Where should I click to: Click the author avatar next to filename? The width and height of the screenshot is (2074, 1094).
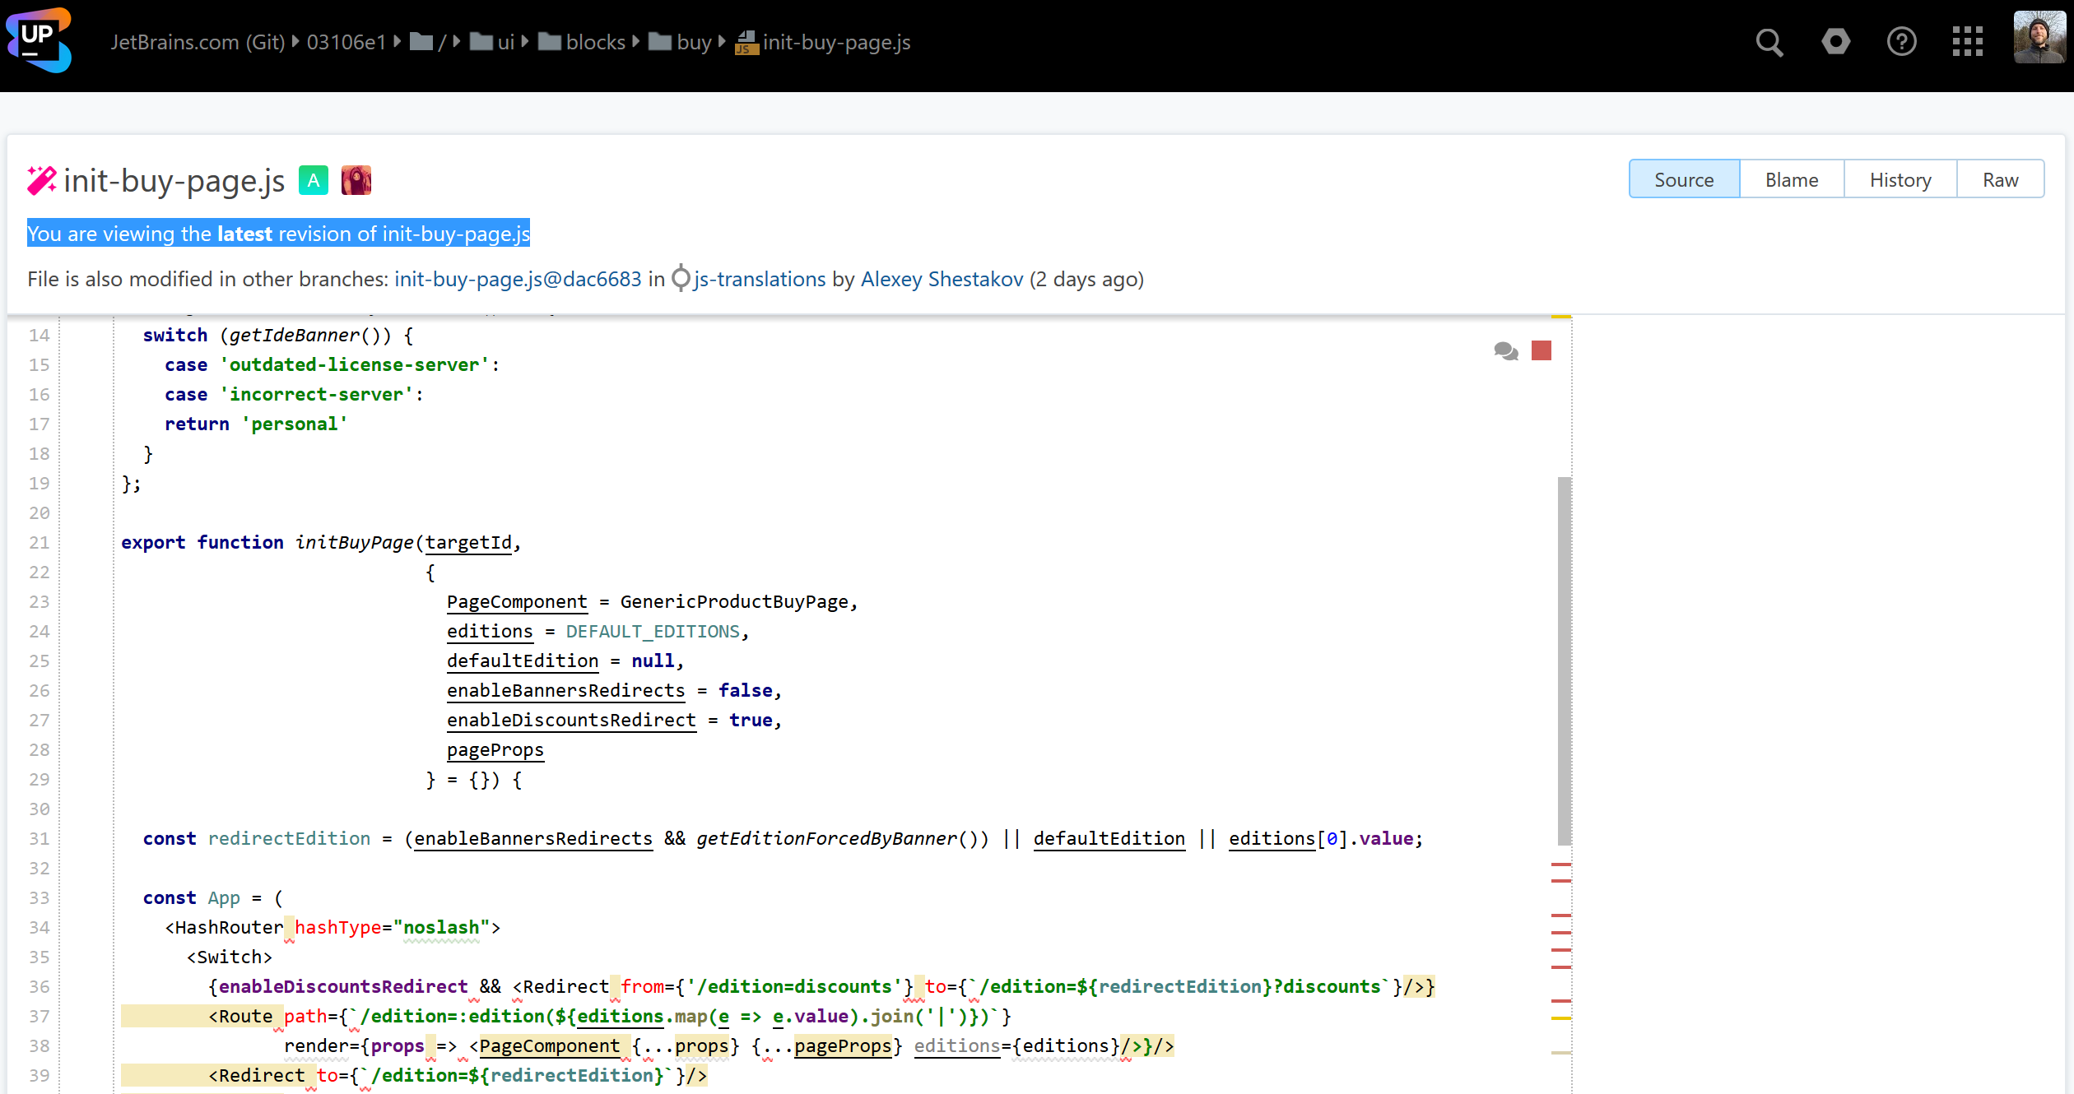pos(356,180)
